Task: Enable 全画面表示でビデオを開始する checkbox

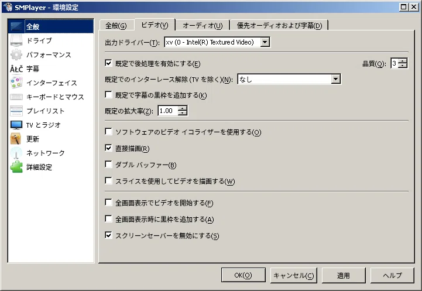Action: click(x=108, y=202)
